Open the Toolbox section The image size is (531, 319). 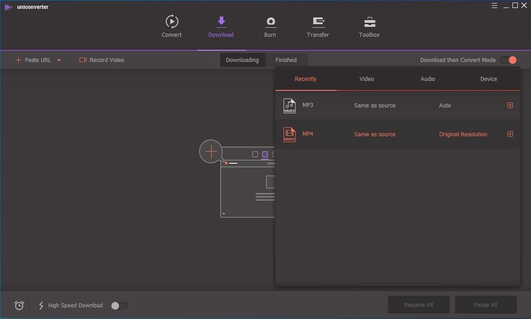[x=369, y=22]
